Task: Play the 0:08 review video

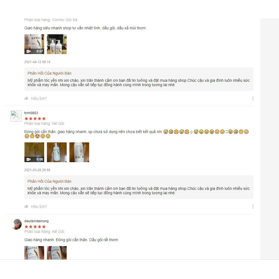Action: coord(34,152)
